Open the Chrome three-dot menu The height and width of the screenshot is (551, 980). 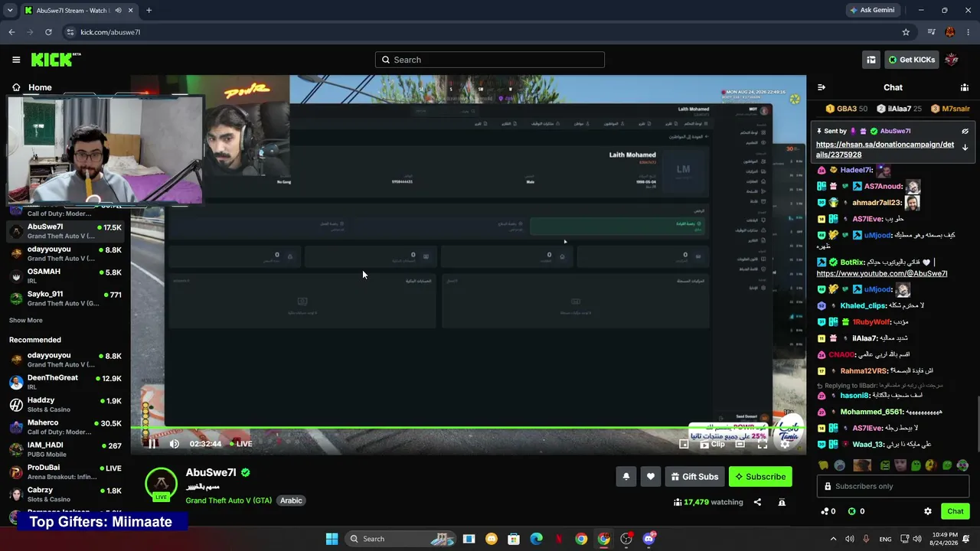[969, 32]
